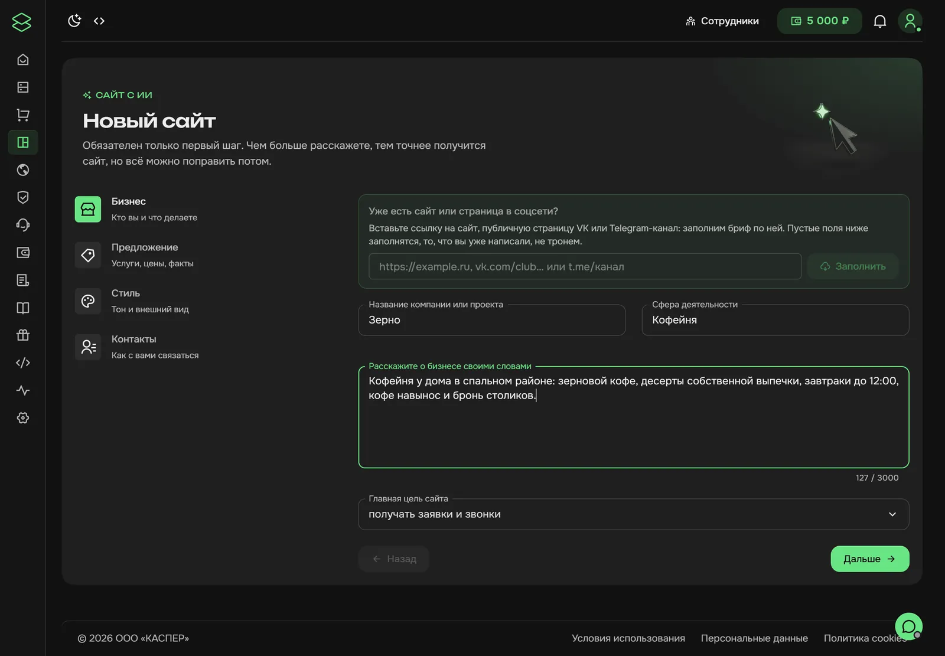Image resolution: width=945 pixels, height=656 pixels.
Task: Open the book knowledge base icon
Action: pyautogui.click(x=23, y=308)
